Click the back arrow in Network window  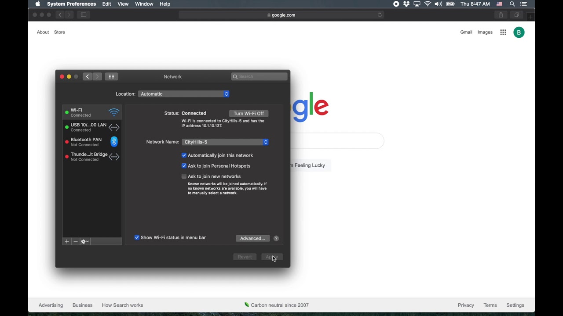87,76
